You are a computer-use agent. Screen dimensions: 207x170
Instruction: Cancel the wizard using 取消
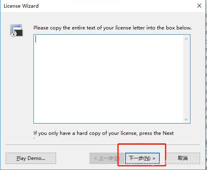coord(183,158)
